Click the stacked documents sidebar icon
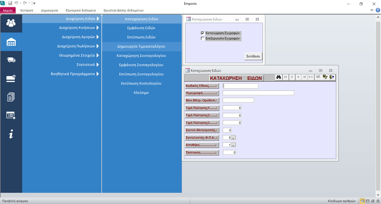 [x=11, y=97]
